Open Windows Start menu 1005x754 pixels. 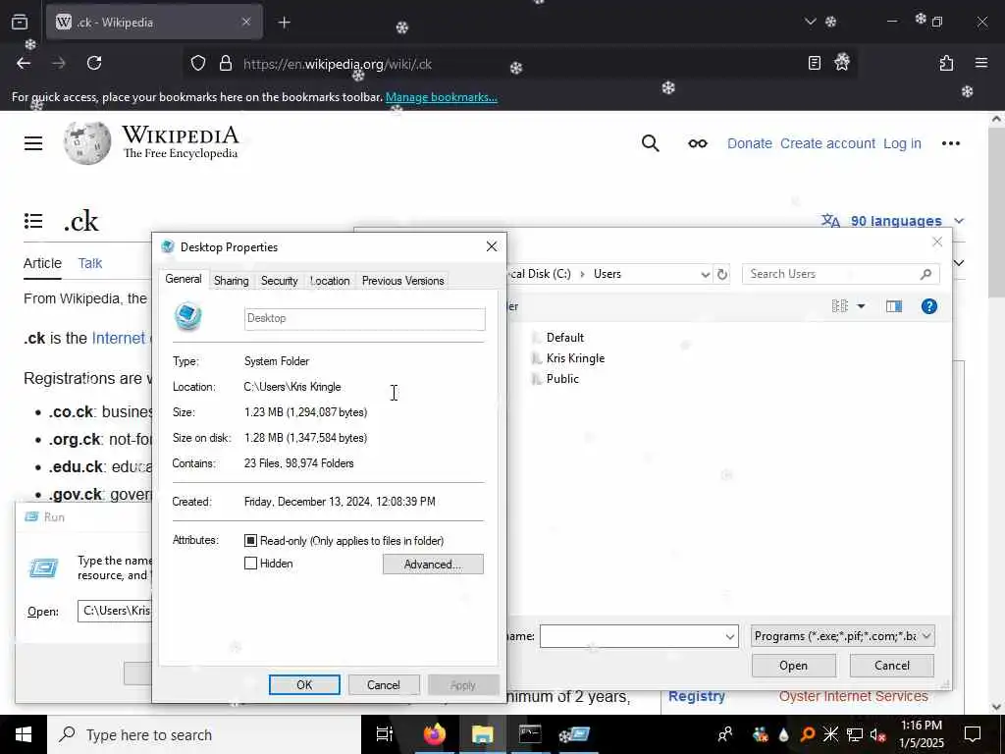[x=24, y=734]
